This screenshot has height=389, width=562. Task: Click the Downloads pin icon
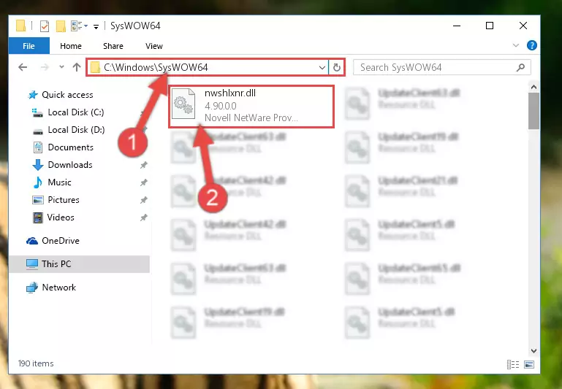144,165
